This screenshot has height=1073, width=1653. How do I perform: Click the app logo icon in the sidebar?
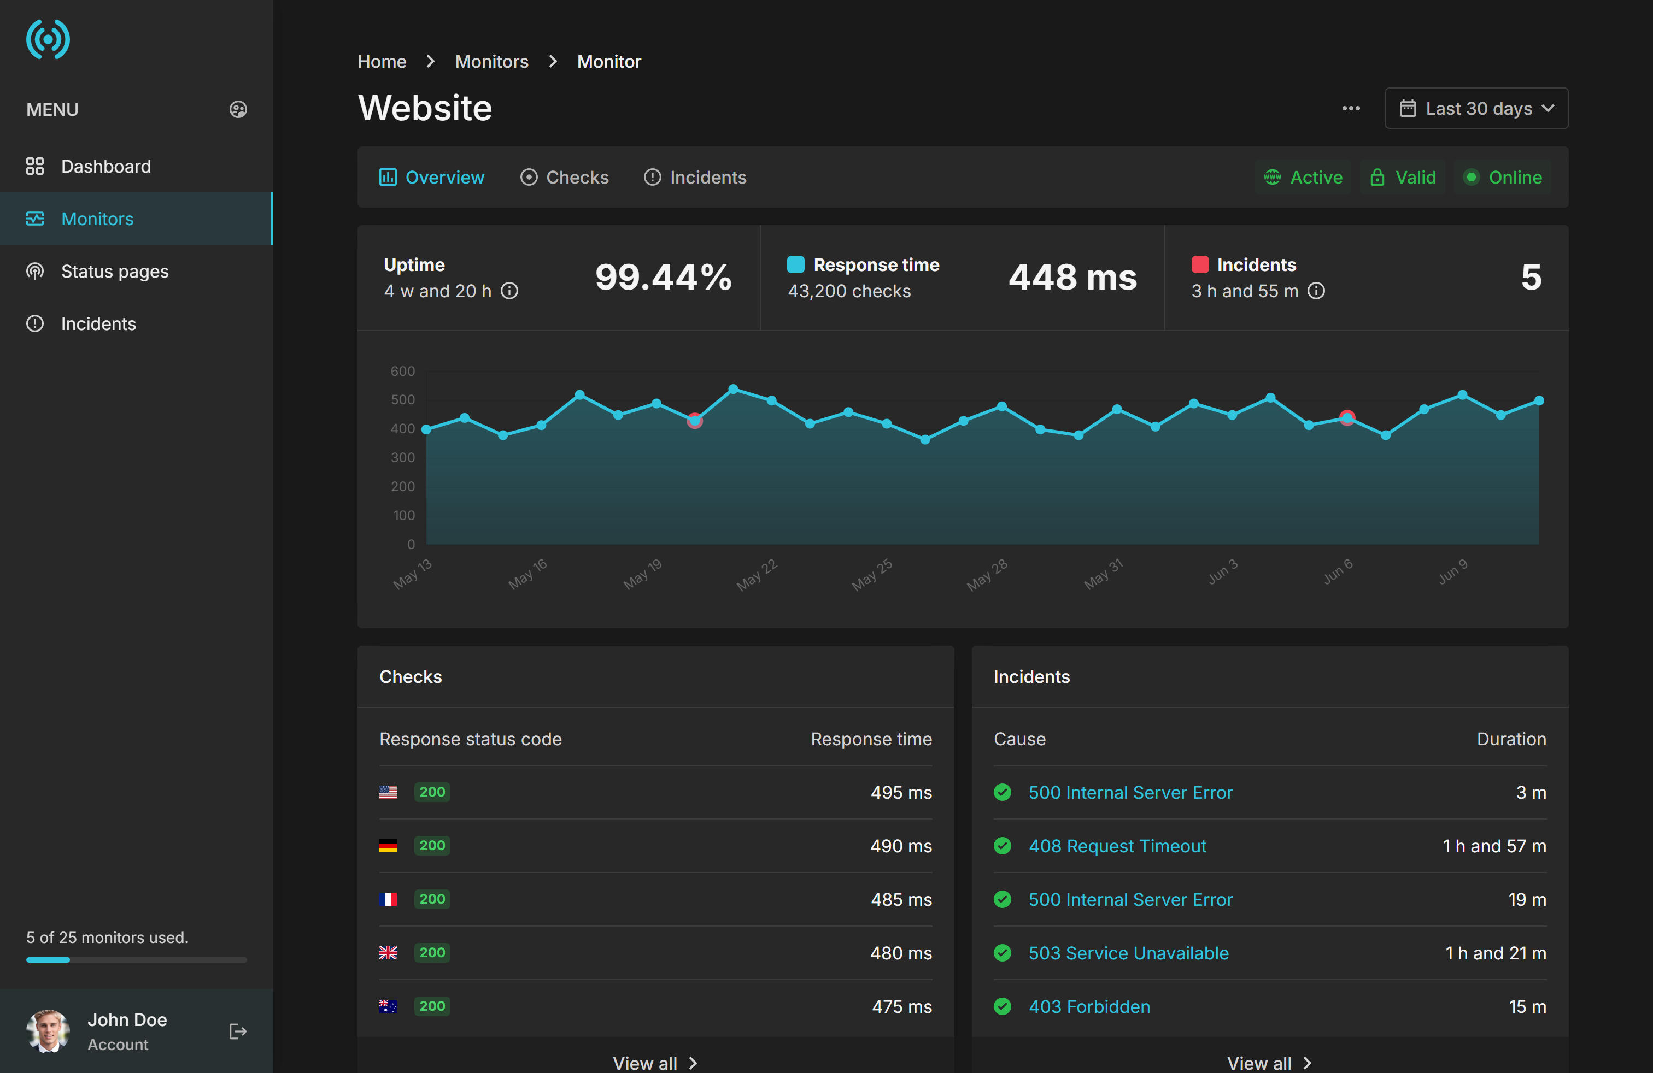pos(48,39)
